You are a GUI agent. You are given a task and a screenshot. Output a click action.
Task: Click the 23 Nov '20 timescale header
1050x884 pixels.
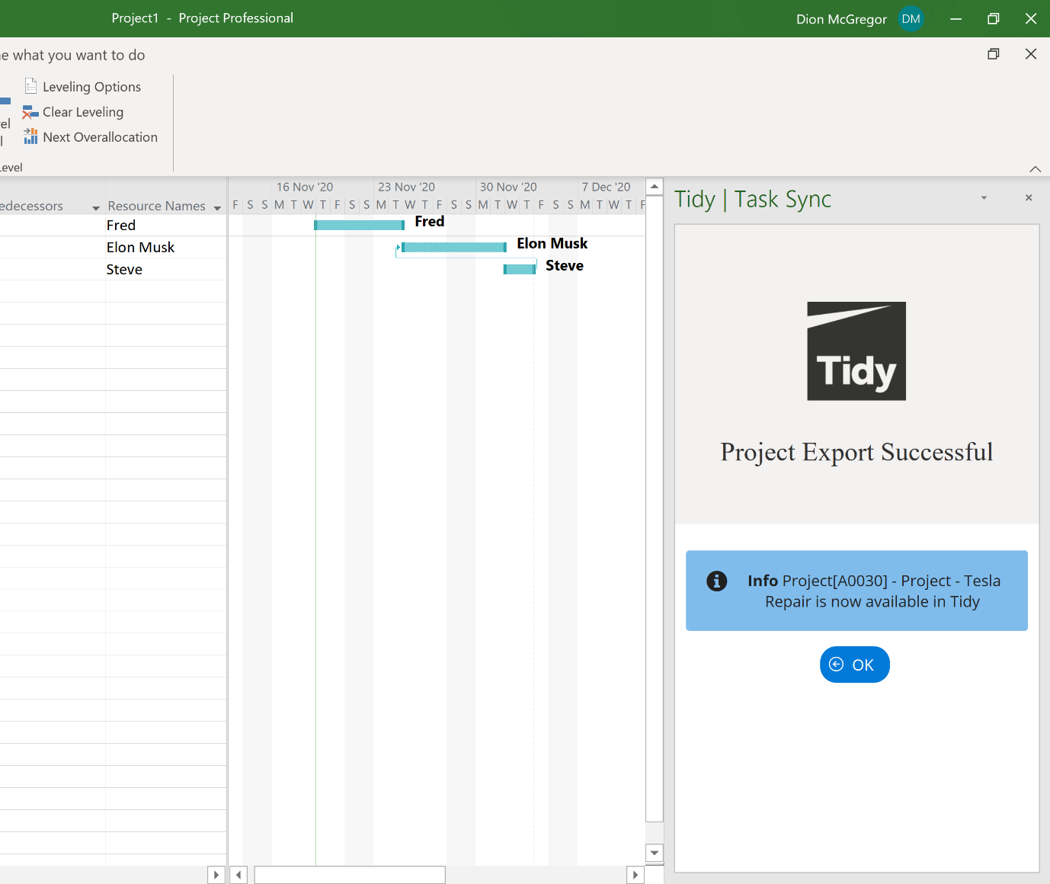(x=406, y=187)
